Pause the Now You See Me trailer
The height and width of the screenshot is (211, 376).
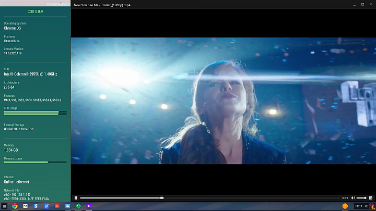[x=76, y=198]
